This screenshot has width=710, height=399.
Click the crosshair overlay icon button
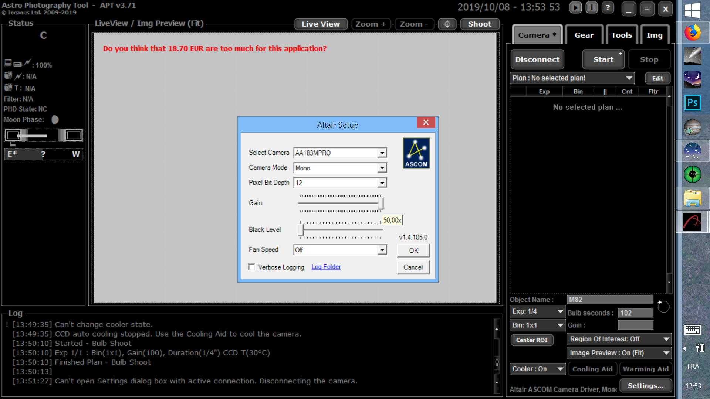[x=447, y=24]
